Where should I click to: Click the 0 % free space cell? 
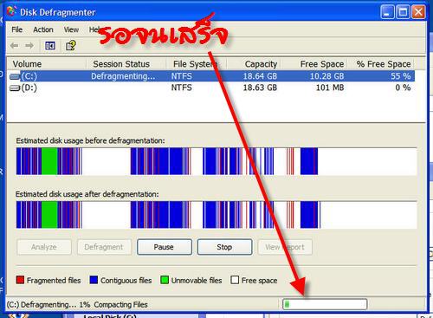[x=403, y=88]
